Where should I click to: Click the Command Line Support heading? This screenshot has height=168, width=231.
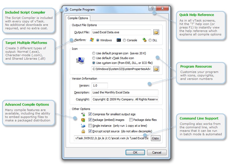click(199, 118)
